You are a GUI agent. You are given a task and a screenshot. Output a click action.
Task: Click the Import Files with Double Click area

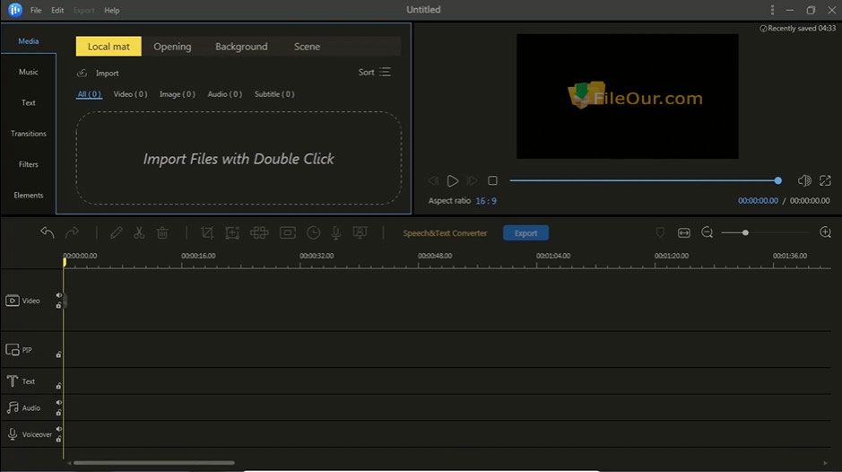[x=239, y=158]
